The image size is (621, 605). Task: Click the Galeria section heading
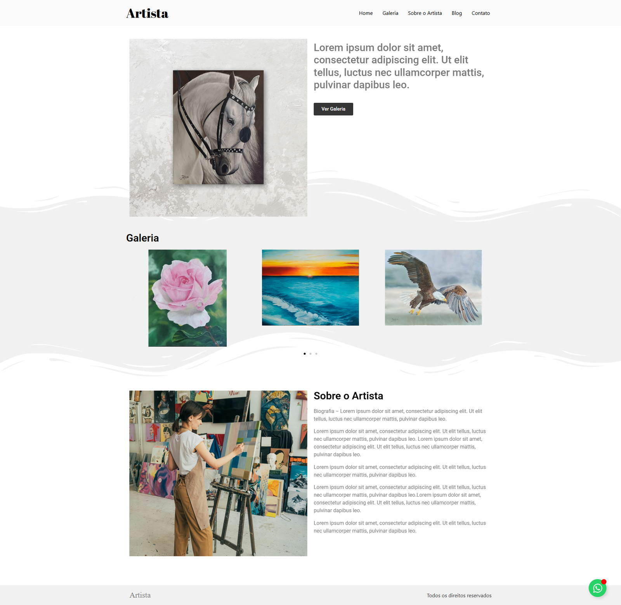pos(142,238)
